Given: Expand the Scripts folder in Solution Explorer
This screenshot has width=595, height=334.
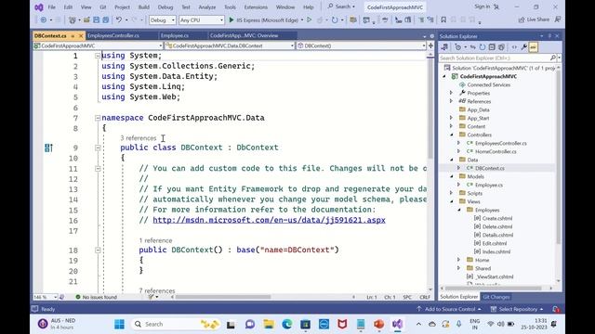Looking at the screenshot, I should pos(451,193).
